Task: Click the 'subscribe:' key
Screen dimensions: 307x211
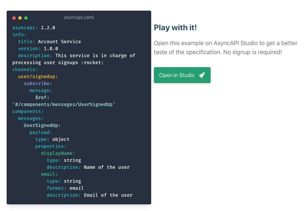Action: point(38,83)
